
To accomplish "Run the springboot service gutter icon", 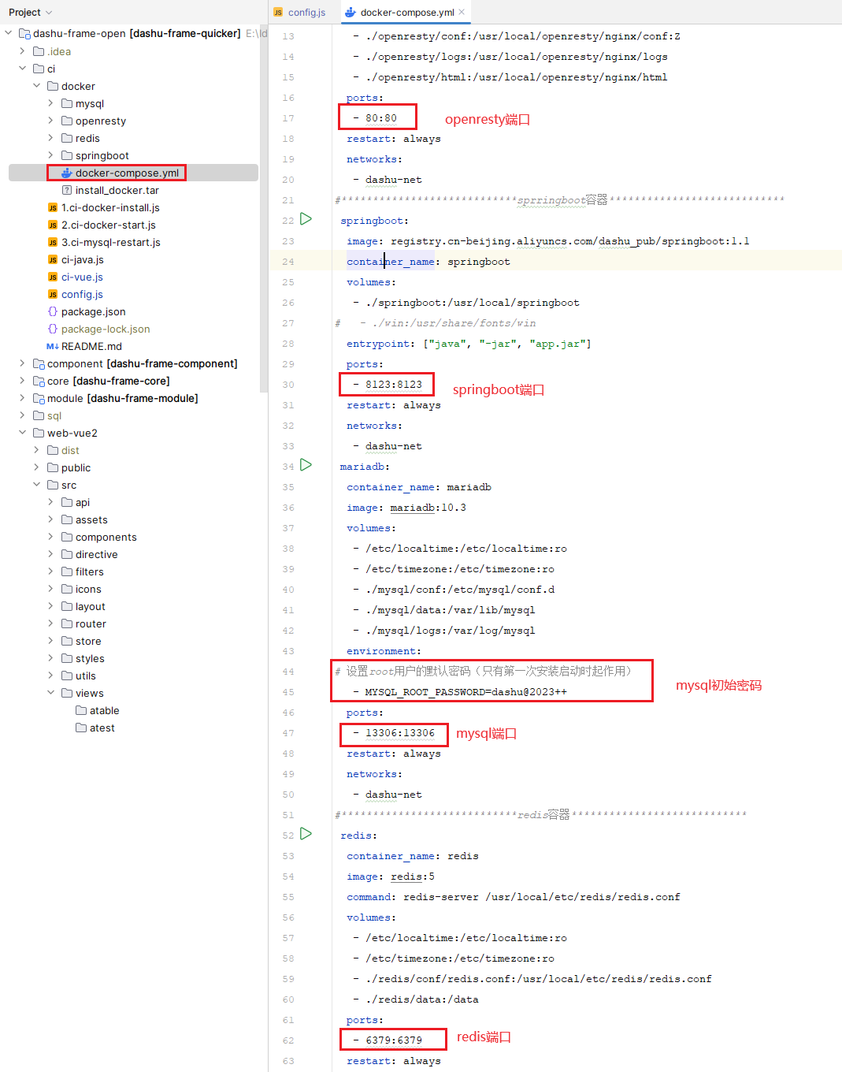I will coord(306,219).
